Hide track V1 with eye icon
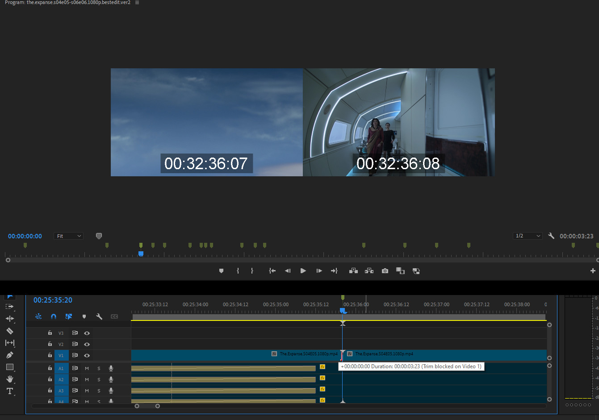599x420 pixels. click(87, 355)
